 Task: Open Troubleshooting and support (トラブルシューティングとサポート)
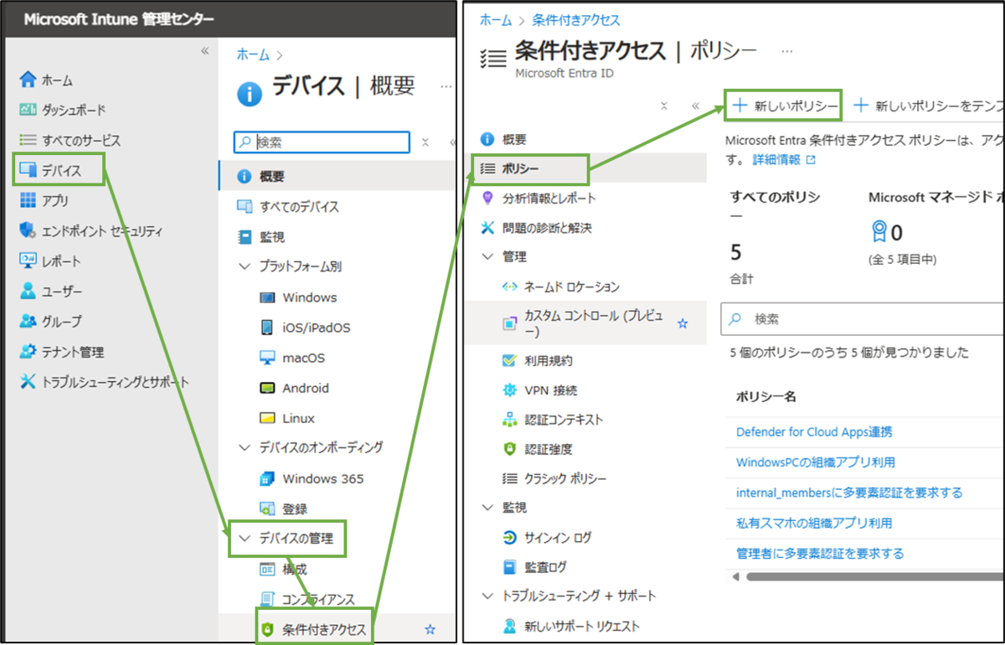104,382
